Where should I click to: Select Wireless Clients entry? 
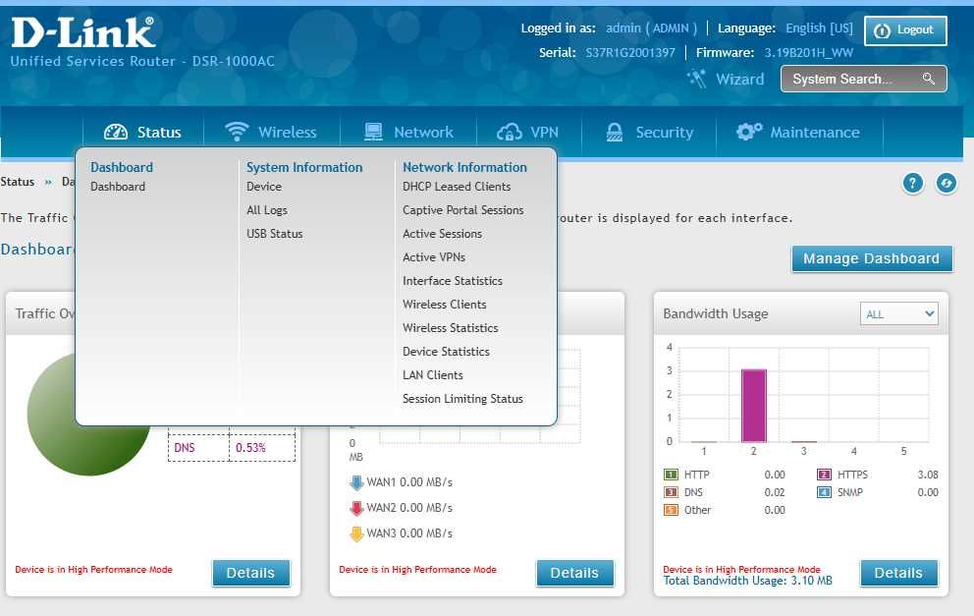click(x=444, y=305)
